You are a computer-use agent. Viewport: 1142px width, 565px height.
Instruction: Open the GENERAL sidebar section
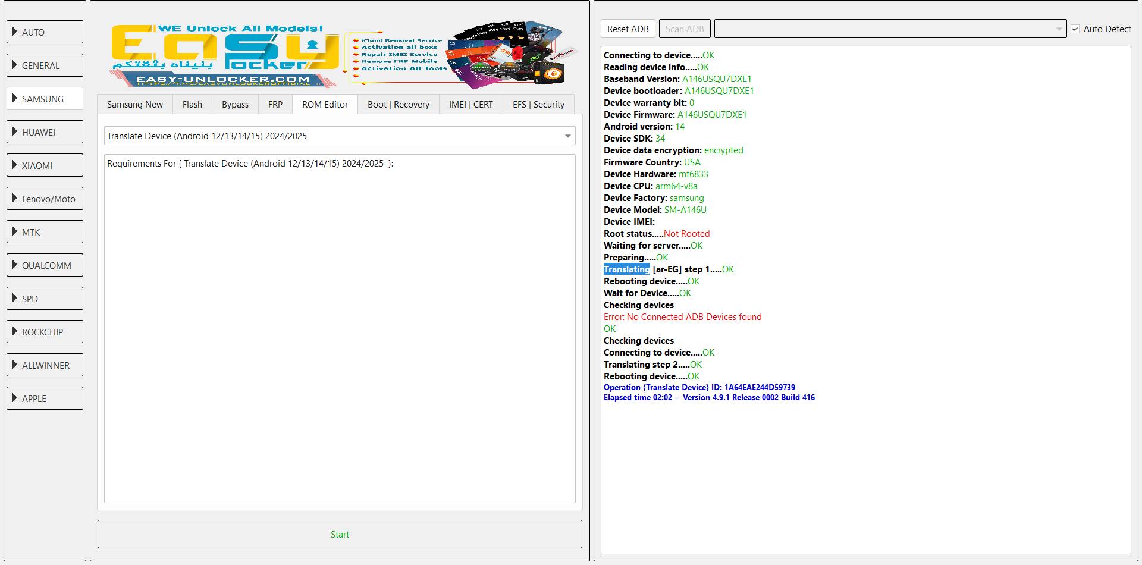(x=45, y=65)
